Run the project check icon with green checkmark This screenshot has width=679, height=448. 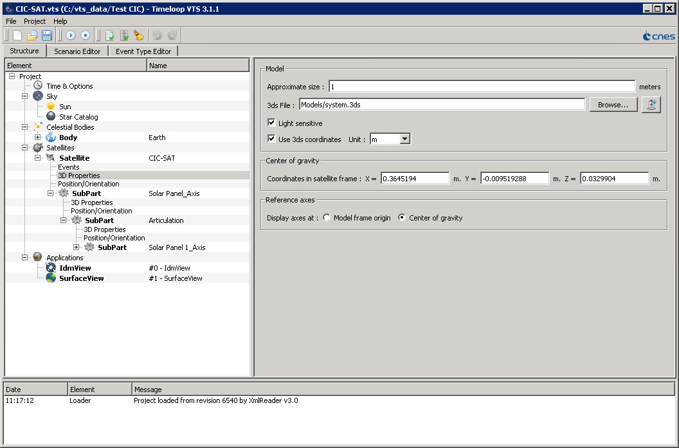point(109,35)
